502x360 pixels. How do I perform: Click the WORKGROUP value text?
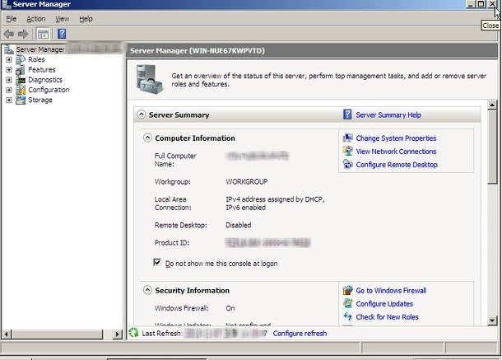(247, 182)
